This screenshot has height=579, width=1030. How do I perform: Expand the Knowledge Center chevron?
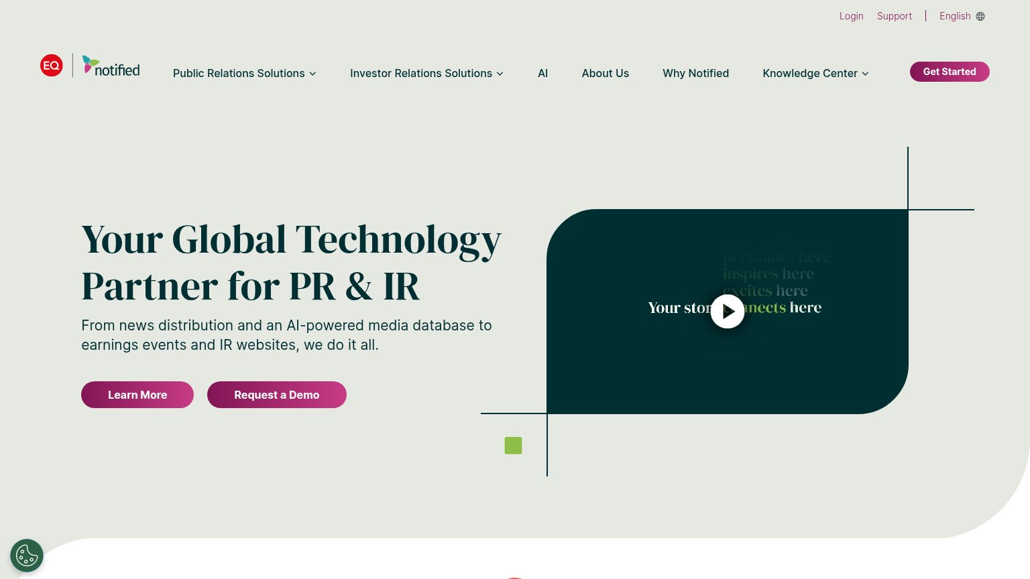tap(865, 74)
